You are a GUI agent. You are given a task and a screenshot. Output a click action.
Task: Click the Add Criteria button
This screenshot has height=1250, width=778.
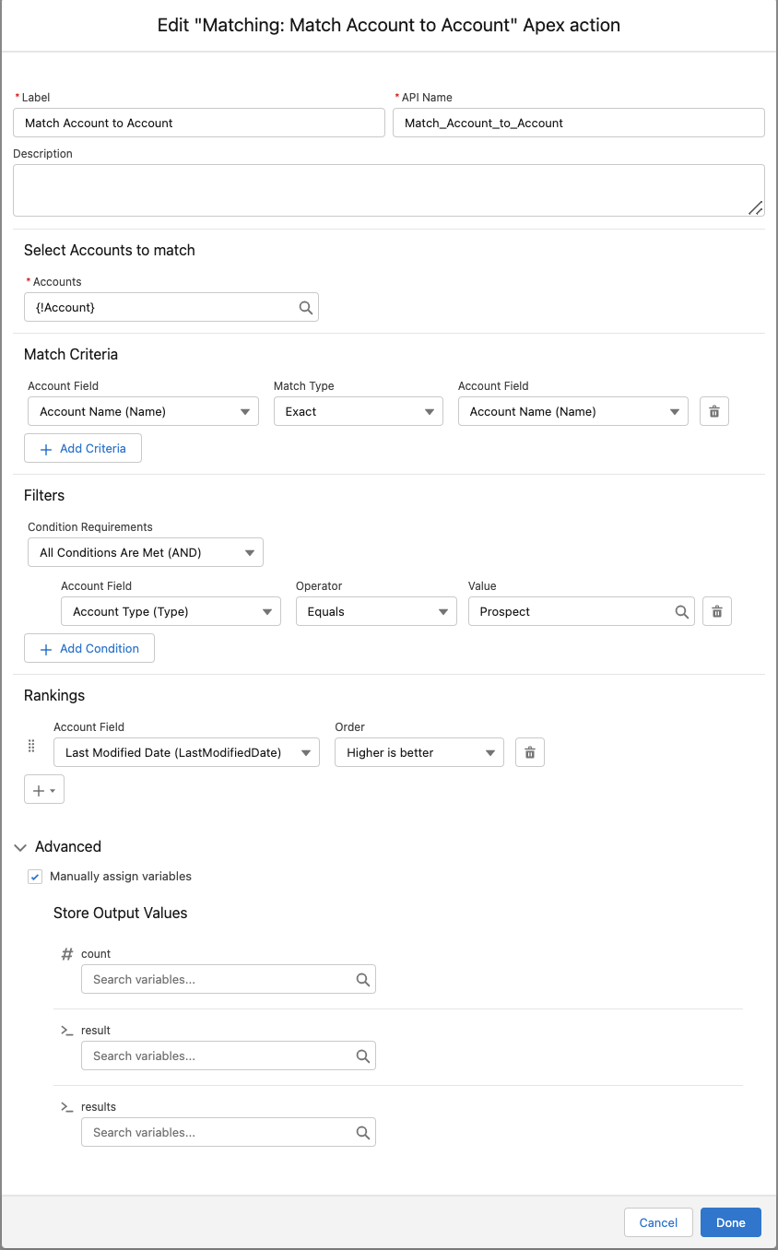(83, 449)
